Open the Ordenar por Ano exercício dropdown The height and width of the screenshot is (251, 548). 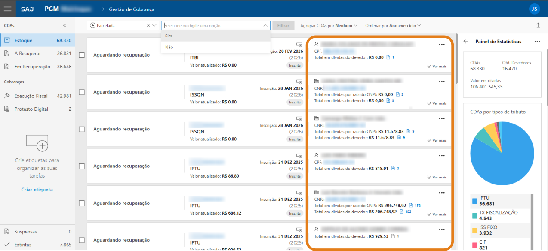[393, 26]
